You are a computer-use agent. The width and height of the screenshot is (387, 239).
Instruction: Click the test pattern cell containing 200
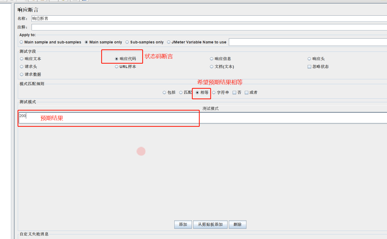pos(203,118)
